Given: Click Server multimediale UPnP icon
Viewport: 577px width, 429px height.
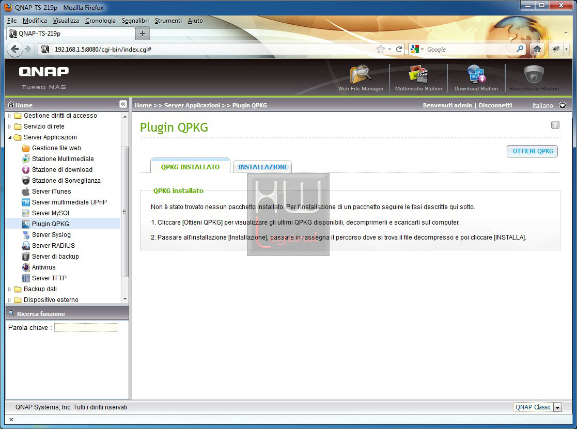Looking at the screenshot, I should (26, 202).
